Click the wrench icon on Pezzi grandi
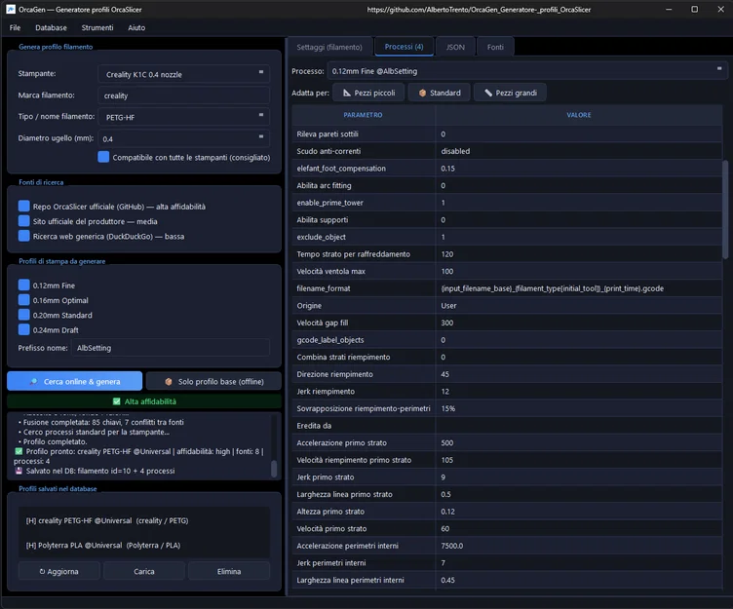 (x=488, y=93)
